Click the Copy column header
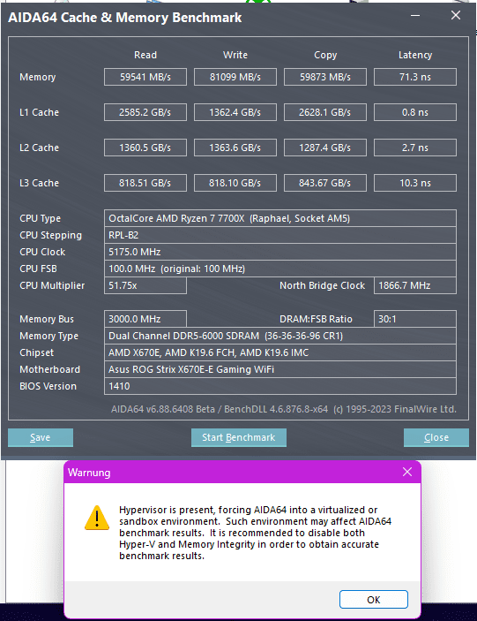The image size is (477, 621). [325, 55]
